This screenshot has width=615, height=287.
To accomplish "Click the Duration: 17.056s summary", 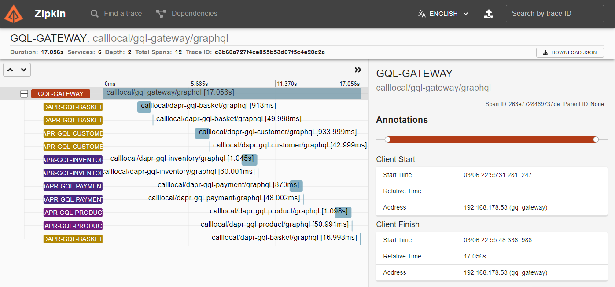I will click(37, 52).
